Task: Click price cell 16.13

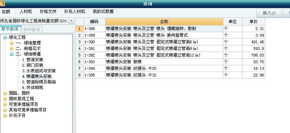Action: tap(254, 68)
